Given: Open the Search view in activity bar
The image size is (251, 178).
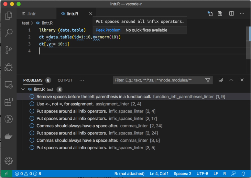Looking at the screenshot, I should (8, 33).
